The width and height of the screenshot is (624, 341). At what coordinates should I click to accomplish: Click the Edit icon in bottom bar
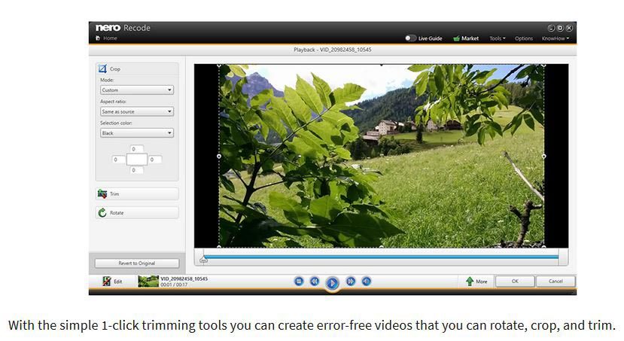coord(106,282)
